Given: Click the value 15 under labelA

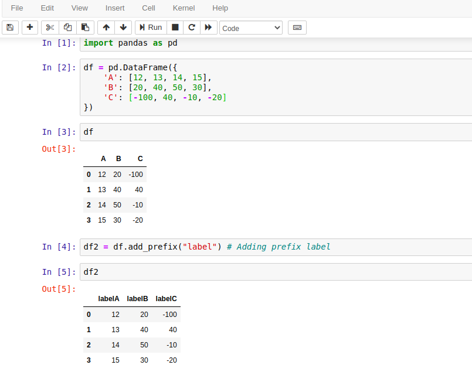Looking at the screenshot, I should pyautogui.click(x=116, y=360).
